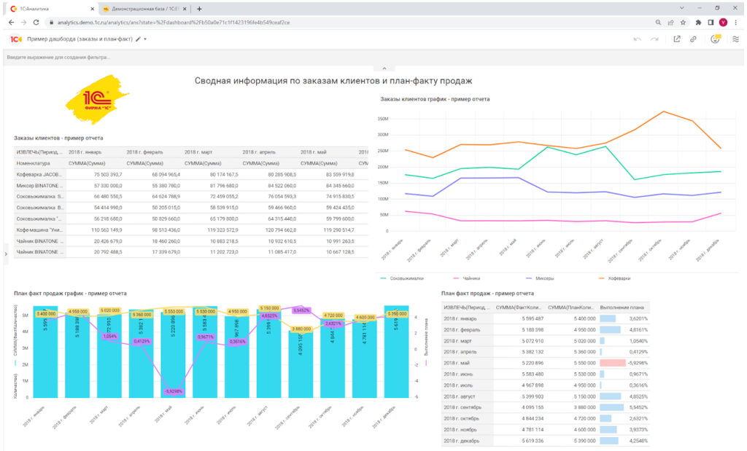Bookmark this page with star icon
The image size is (747, 451).
(x=683, y=23)
